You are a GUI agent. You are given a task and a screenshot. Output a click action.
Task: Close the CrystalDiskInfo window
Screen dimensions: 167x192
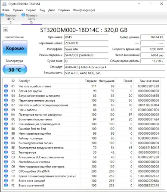(161, 4)
